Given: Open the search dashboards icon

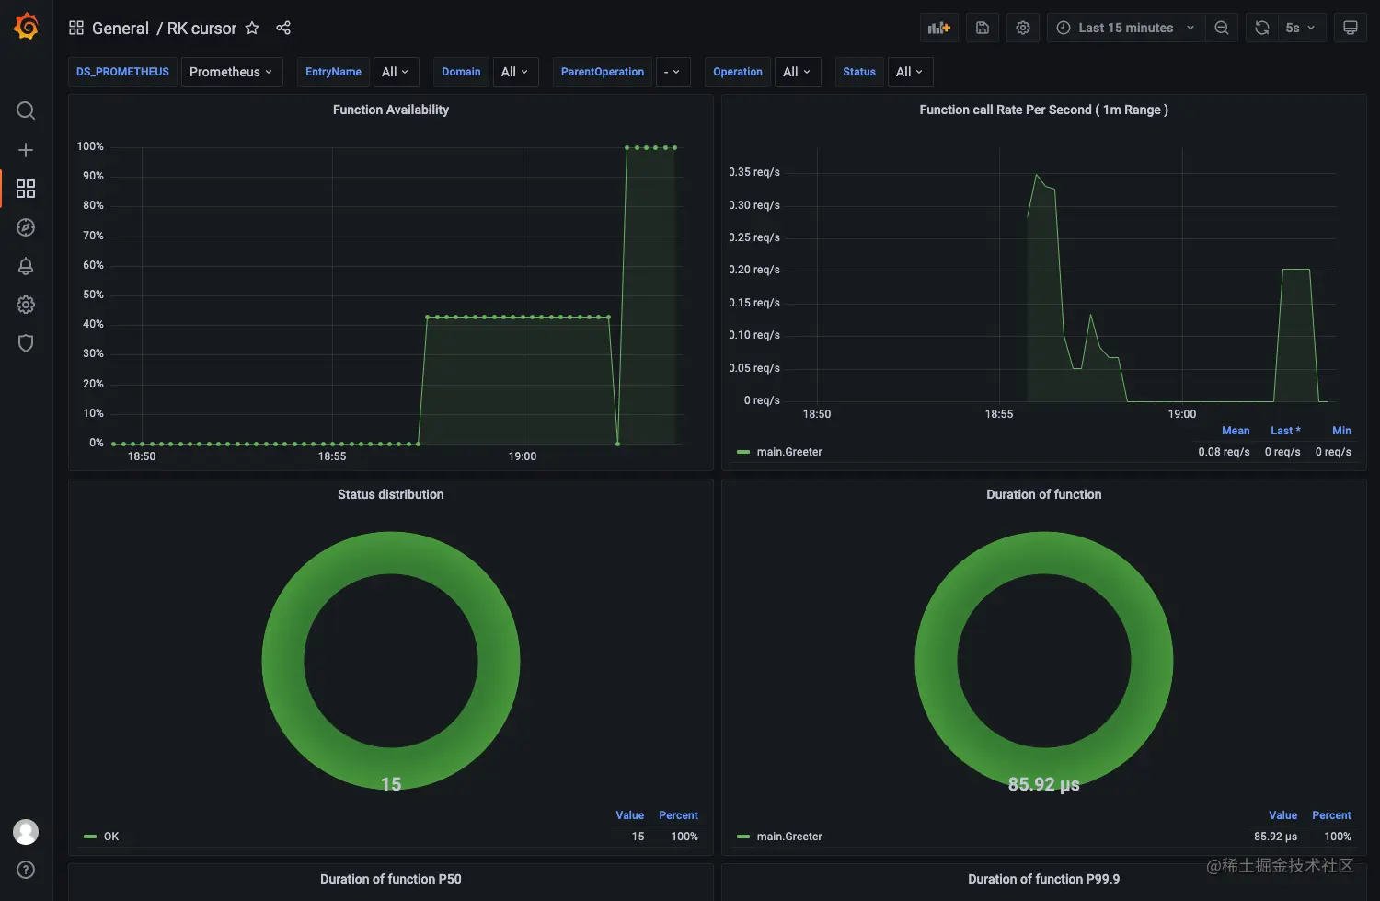Looking at the screenshot, I should tap(26, 110).
